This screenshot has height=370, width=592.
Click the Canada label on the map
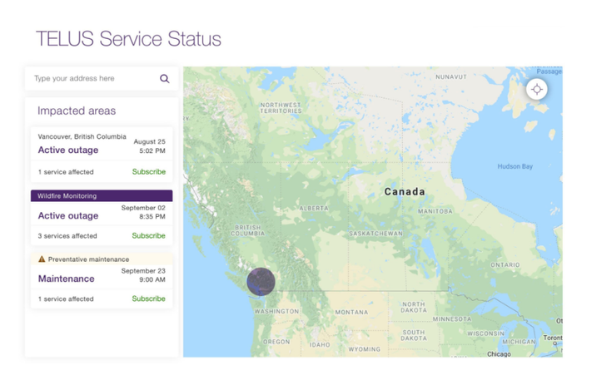click(405, 192)
